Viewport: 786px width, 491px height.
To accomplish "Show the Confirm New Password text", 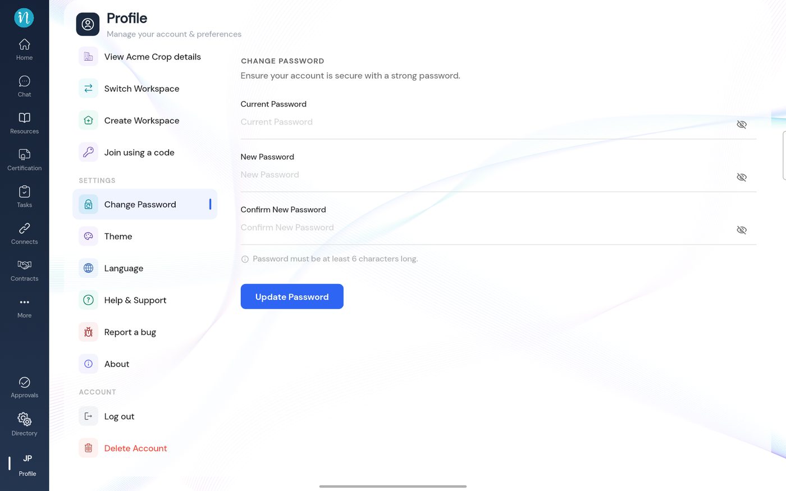I will click(742, 230).
